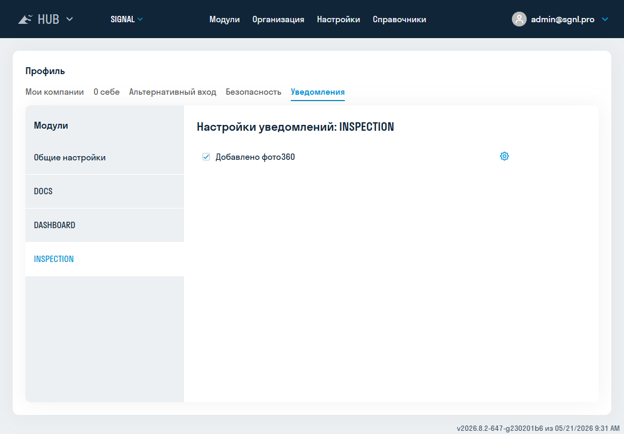The height and width of the screenshot is (434, 624).
Task: Uncheck the Добавлено фото360 checkbox
Action: 206,157
